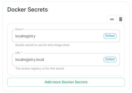The height and width of the screenshot is (93, 132).
Task: Click the word Docker in Add more button
Action: [x=68, y=82]
